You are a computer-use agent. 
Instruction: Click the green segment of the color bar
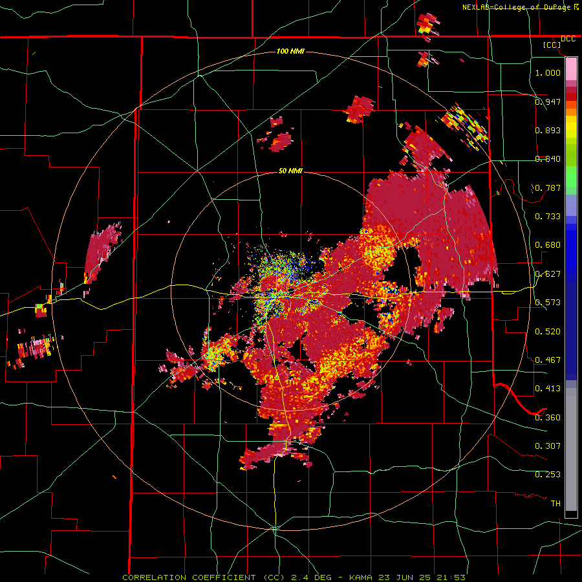(571, 177)
